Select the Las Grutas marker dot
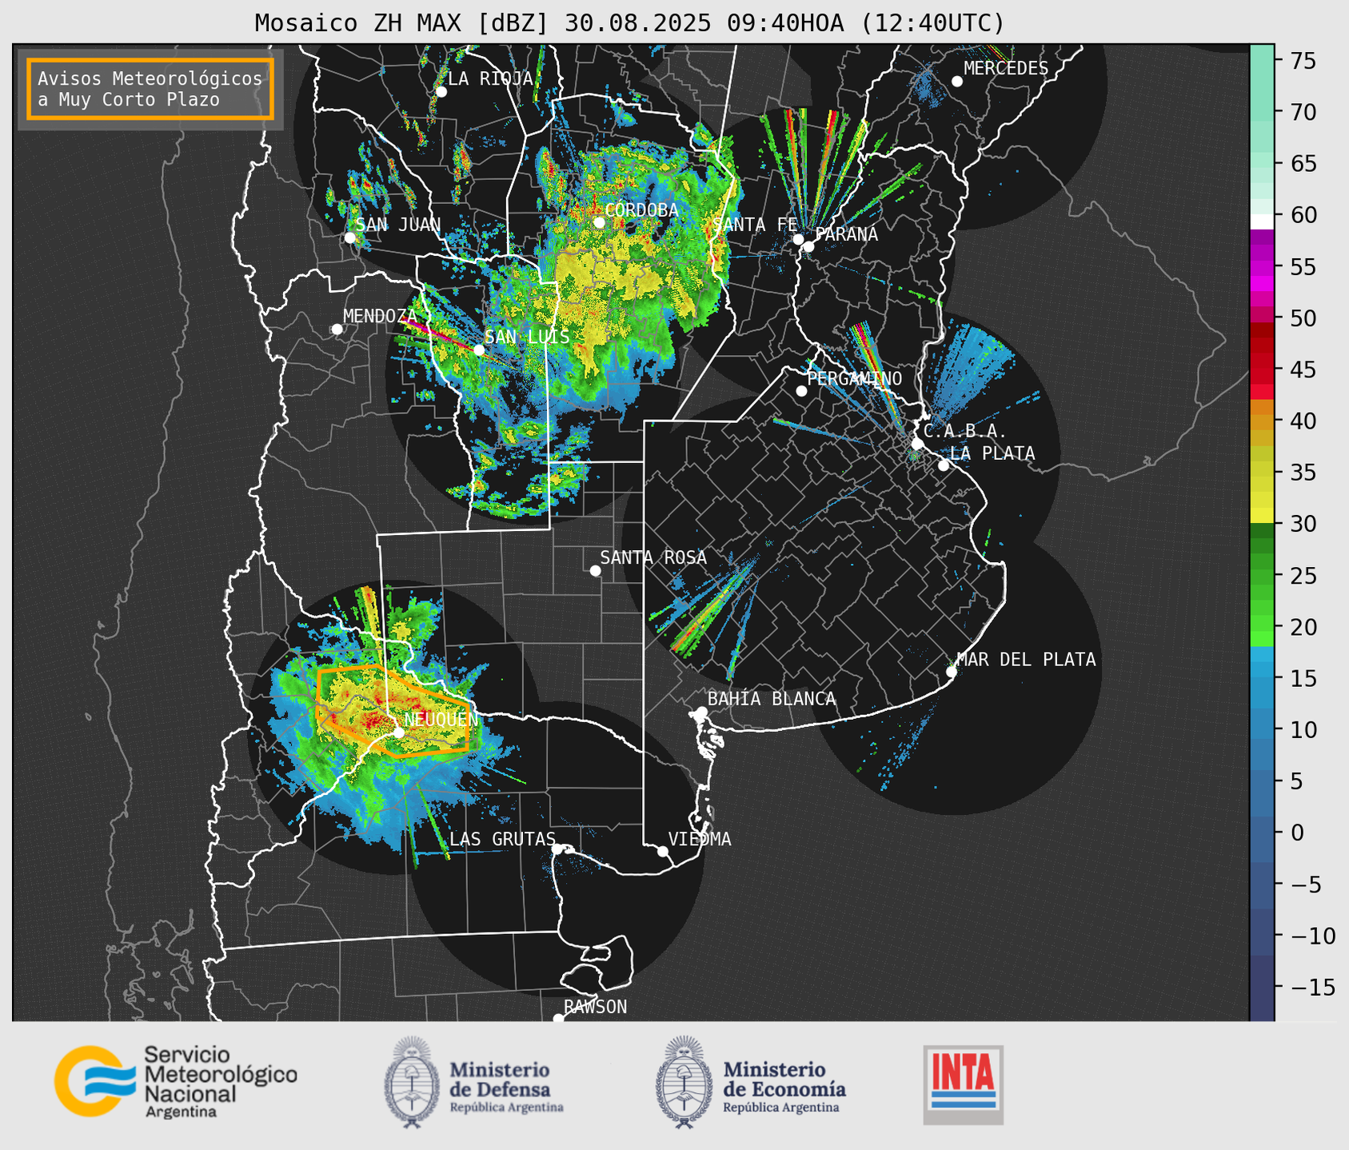This screenshot has height=1150, width=1349. (557, 849)
